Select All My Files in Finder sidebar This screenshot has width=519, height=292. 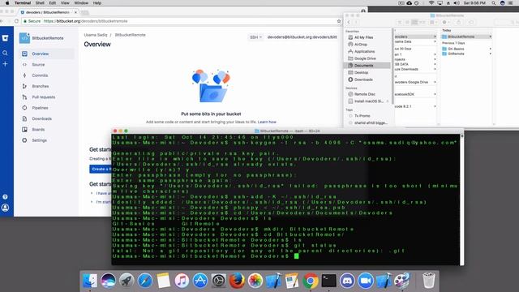click(x=367, y=37)
